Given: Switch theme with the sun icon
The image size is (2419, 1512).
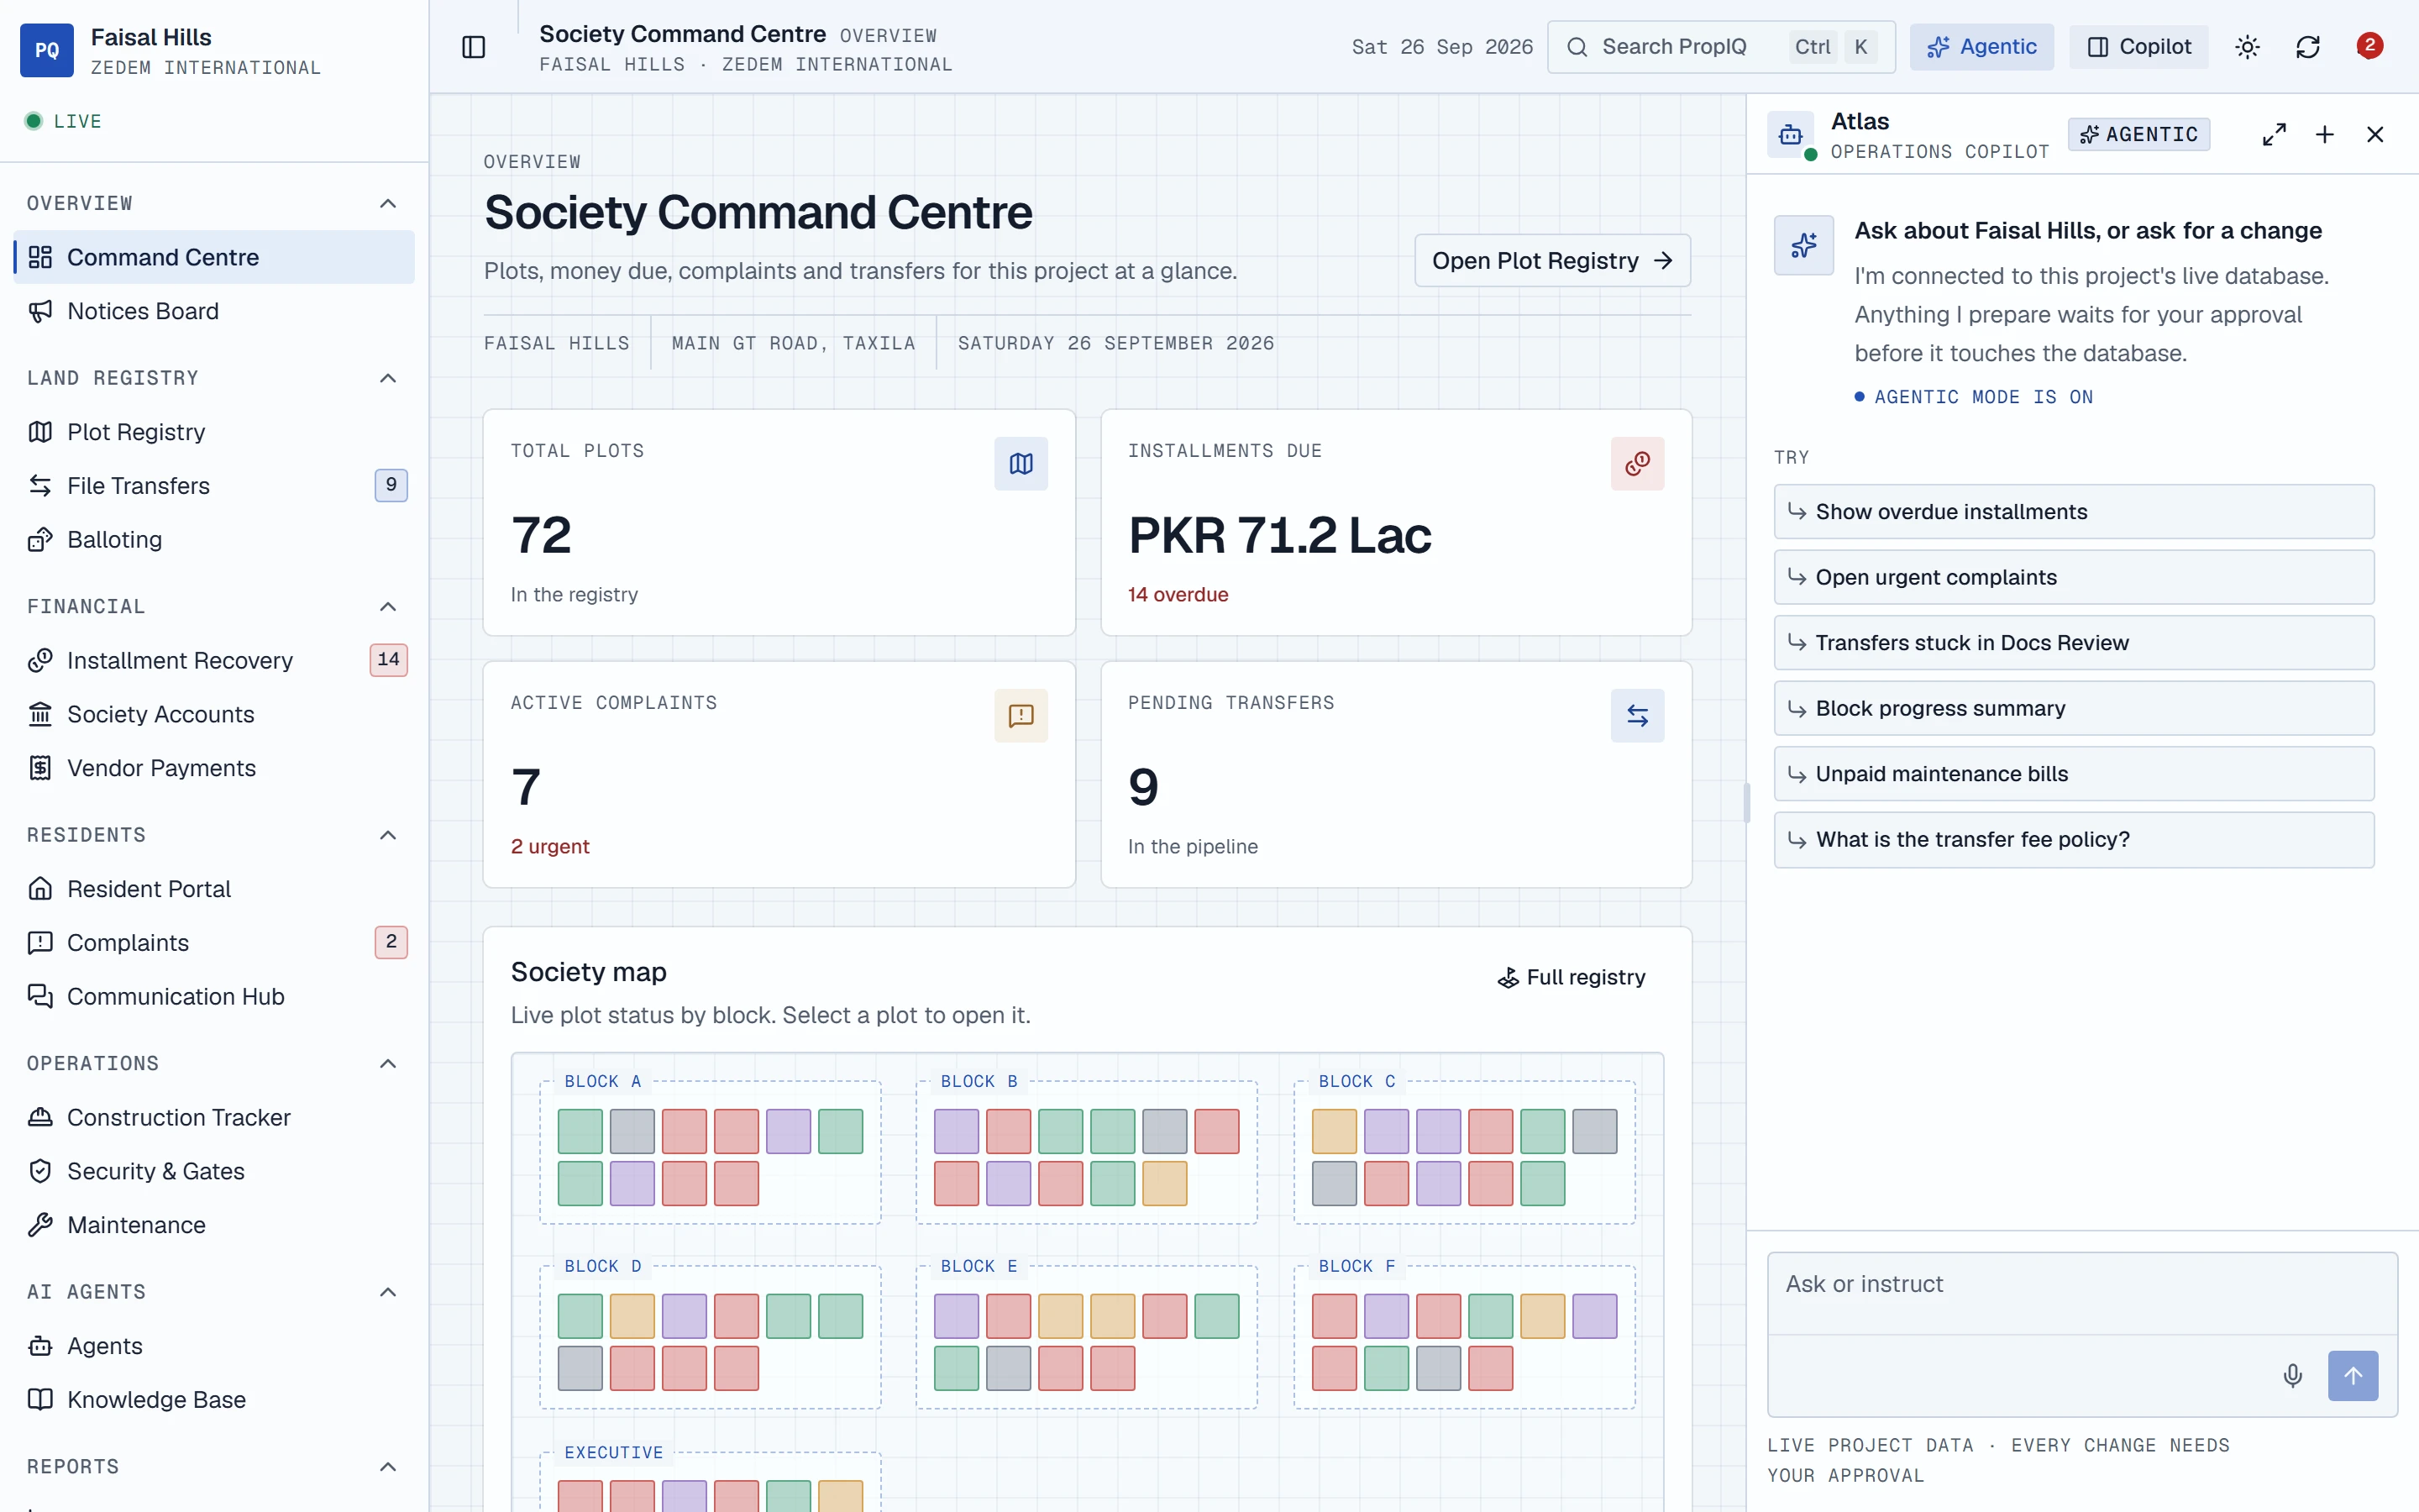Looking at the screenshot, I should pos(2247,47).
